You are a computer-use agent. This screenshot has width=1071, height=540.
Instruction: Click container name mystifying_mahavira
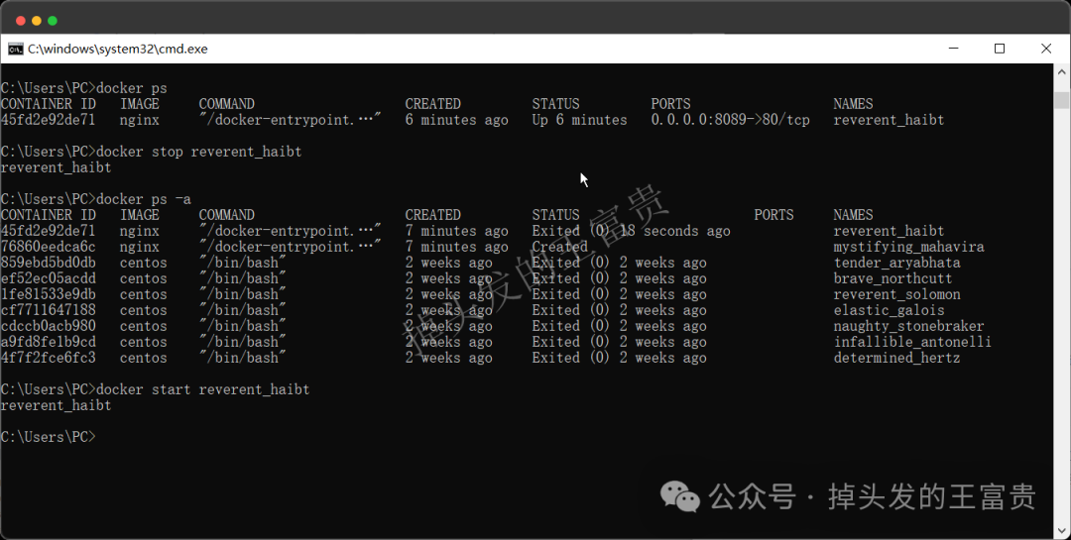[x=908, y=247]
